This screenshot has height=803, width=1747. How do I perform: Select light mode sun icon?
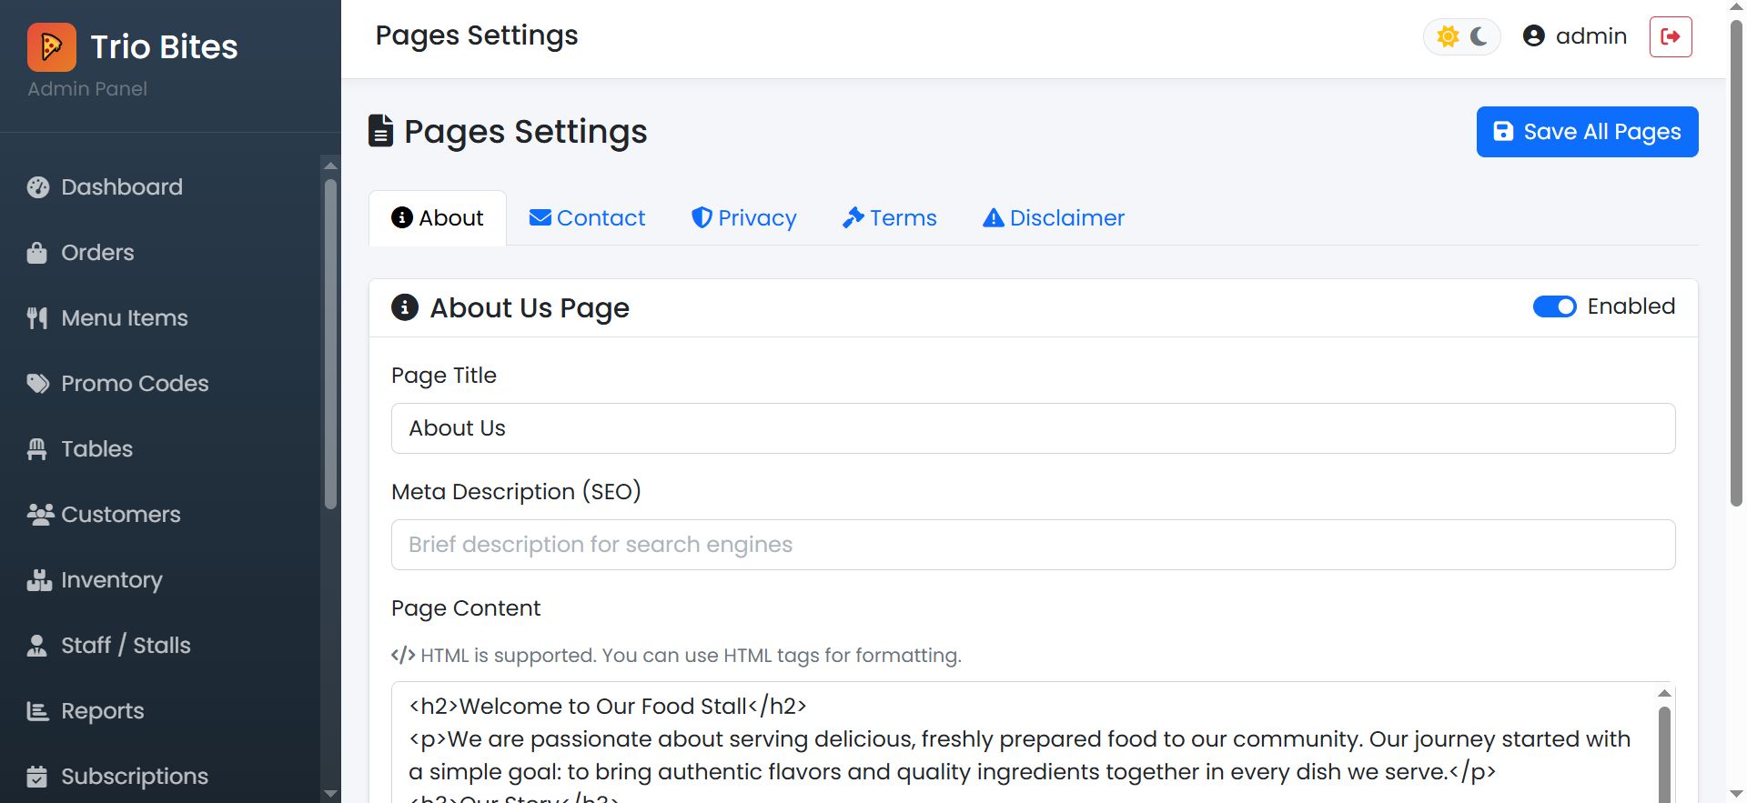coord(1448,36)
